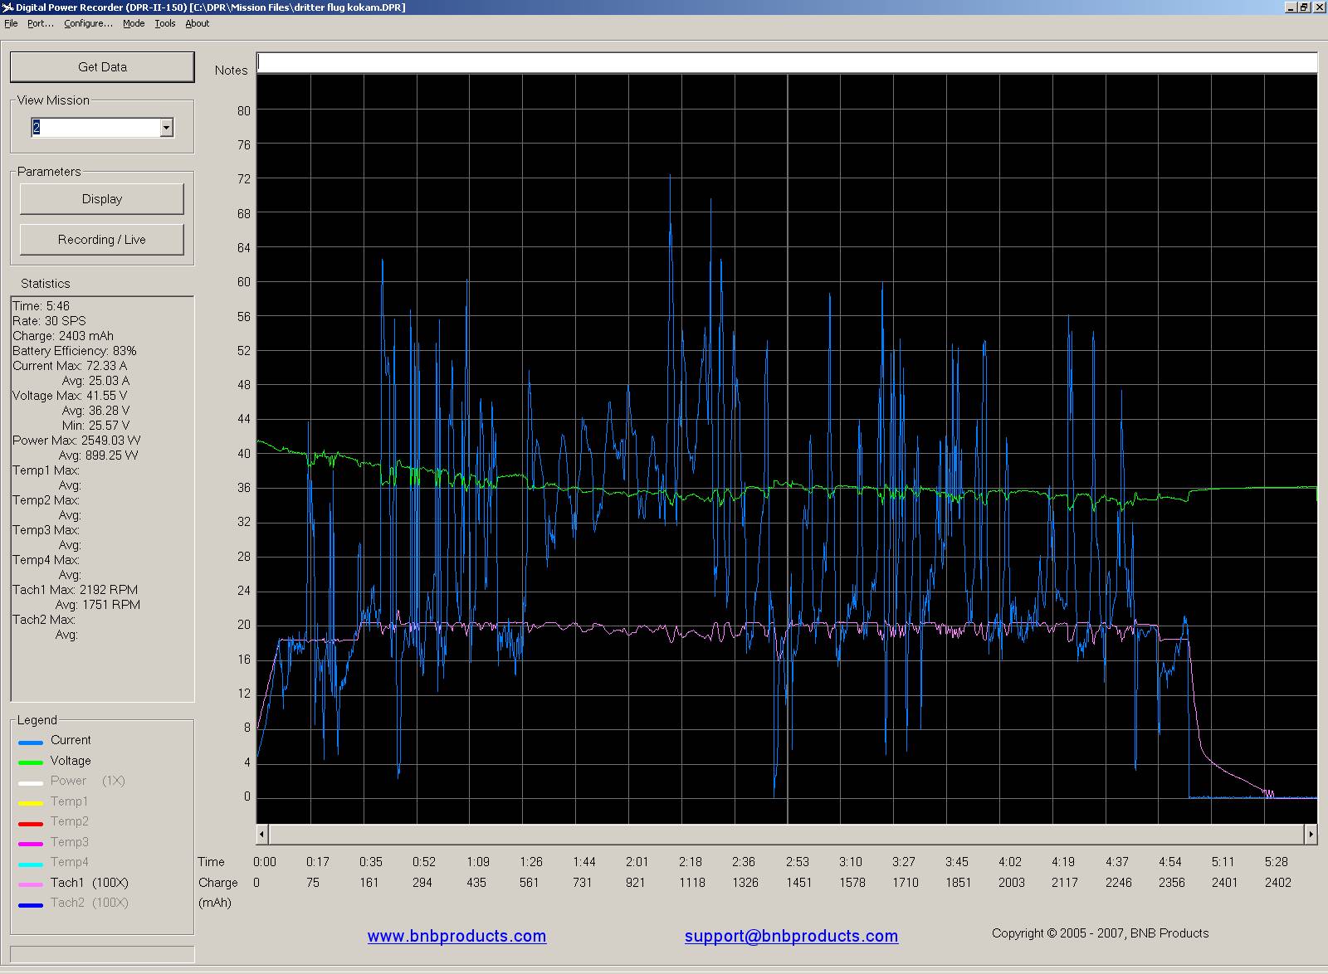Click the chart scrollbar left arrow
1328x974 pixels.
(262, 834)
